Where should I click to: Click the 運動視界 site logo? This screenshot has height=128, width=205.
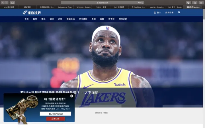point(31,13)
